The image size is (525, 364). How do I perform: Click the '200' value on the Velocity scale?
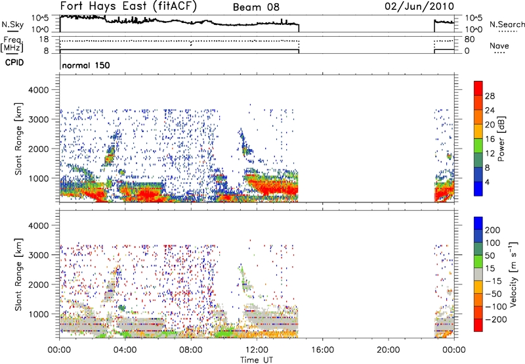point(493,230)
